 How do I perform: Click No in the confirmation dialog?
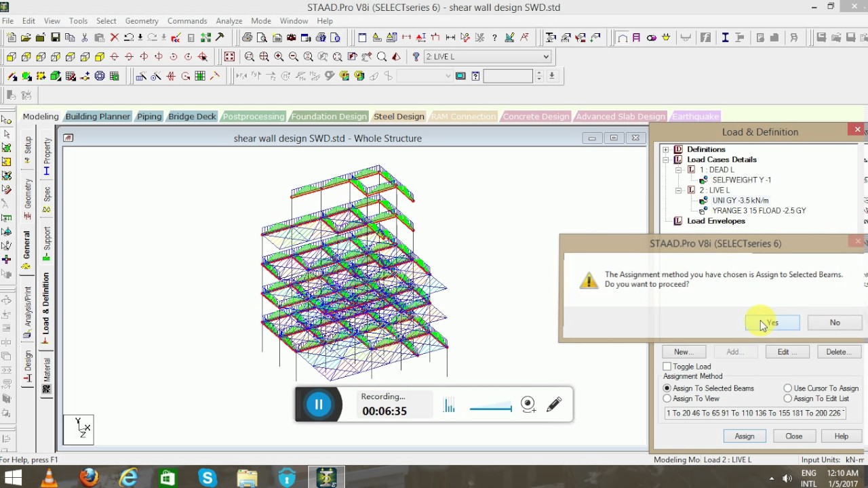(x=835, y=323)
